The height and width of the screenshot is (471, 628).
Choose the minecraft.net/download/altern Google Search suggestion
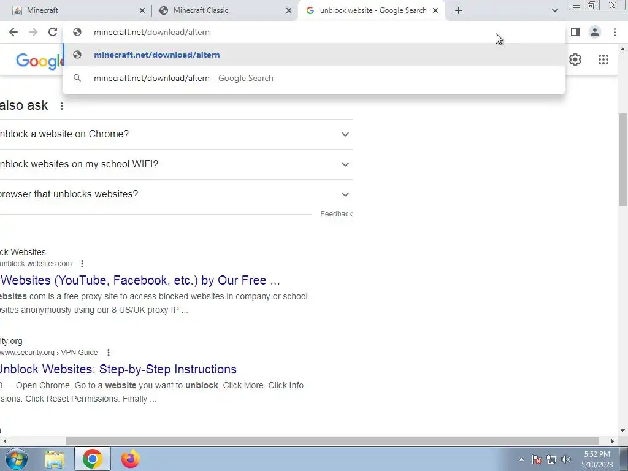314,78
